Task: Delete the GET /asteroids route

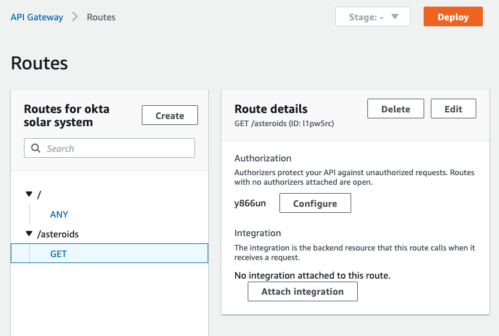Action: coord(395,109)
